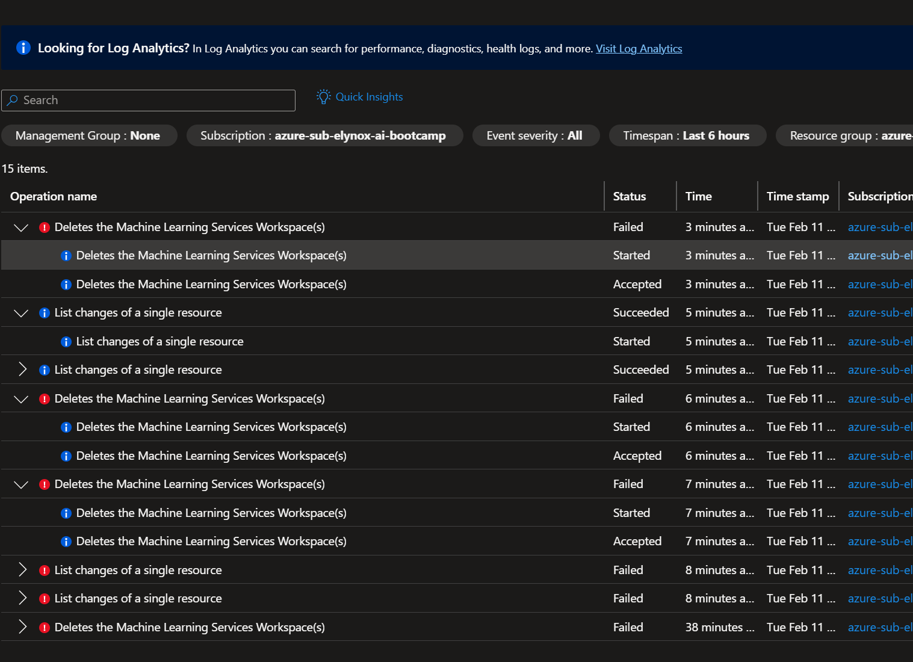Image resolution: width=913 pixels, height=662 pixels.
Task: Click the info icon on the Accepted row from 7 minutes ago
Action: pos(66,542)
